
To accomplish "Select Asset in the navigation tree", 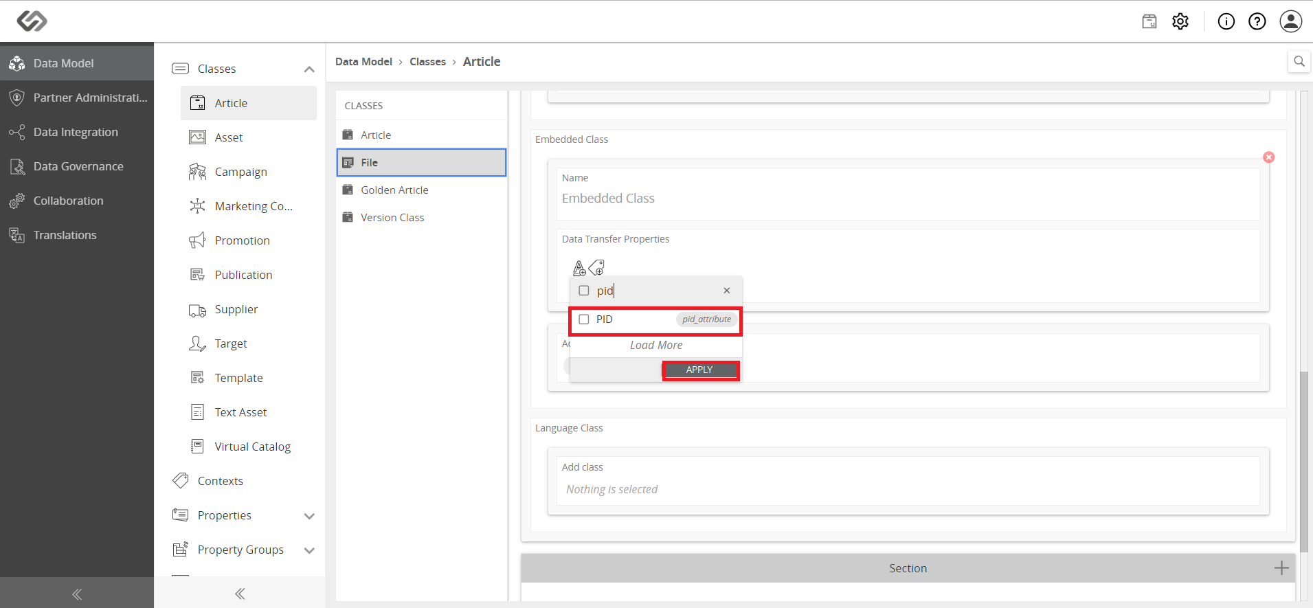I will pyautogui.click(x=249, y=137).
